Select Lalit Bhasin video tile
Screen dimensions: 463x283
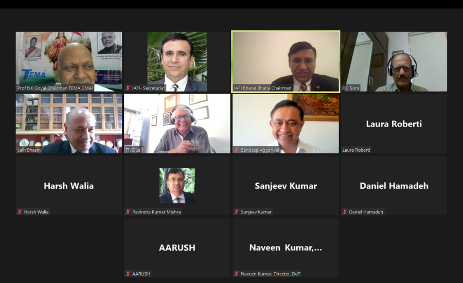tap(69, 123)
